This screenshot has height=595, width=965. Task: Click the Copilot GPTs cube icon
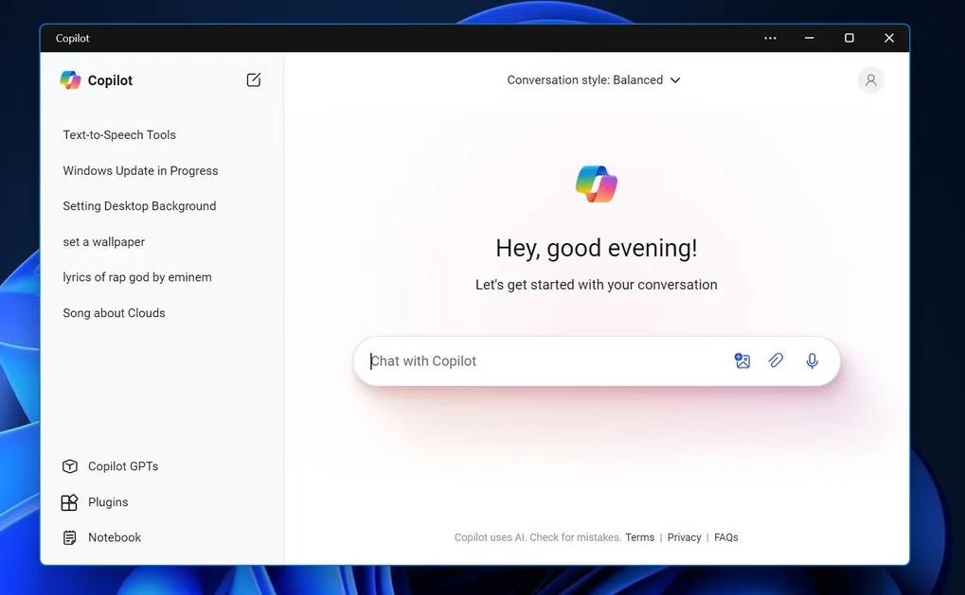pos(70,466)
